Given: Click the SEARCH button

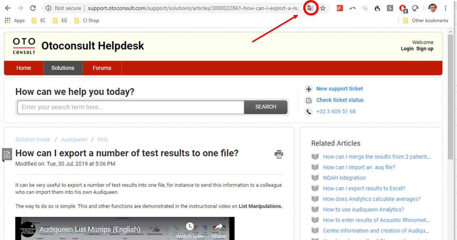Looking at the screenshot, I should point(266,107).
